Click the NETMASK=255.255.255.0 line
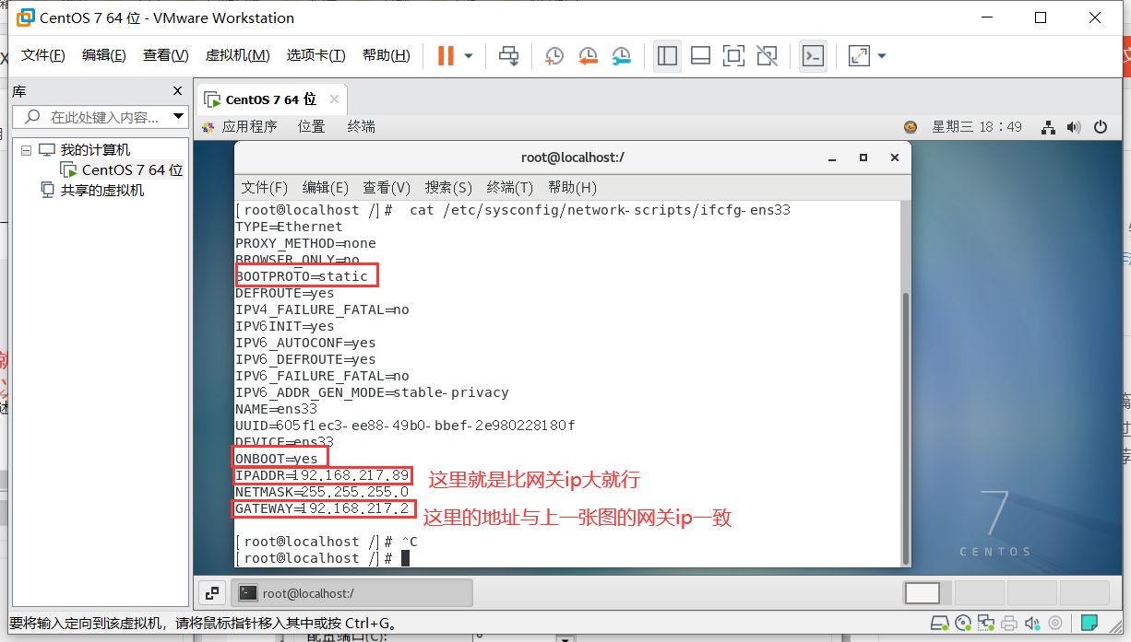 click(x=322, y=492)
